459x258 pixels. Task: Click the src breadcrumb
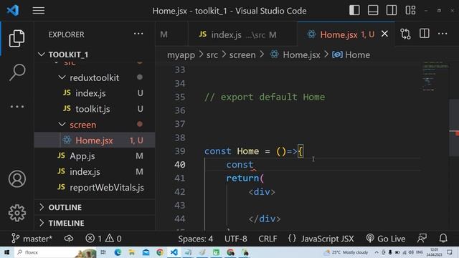(x=212, y=54)
